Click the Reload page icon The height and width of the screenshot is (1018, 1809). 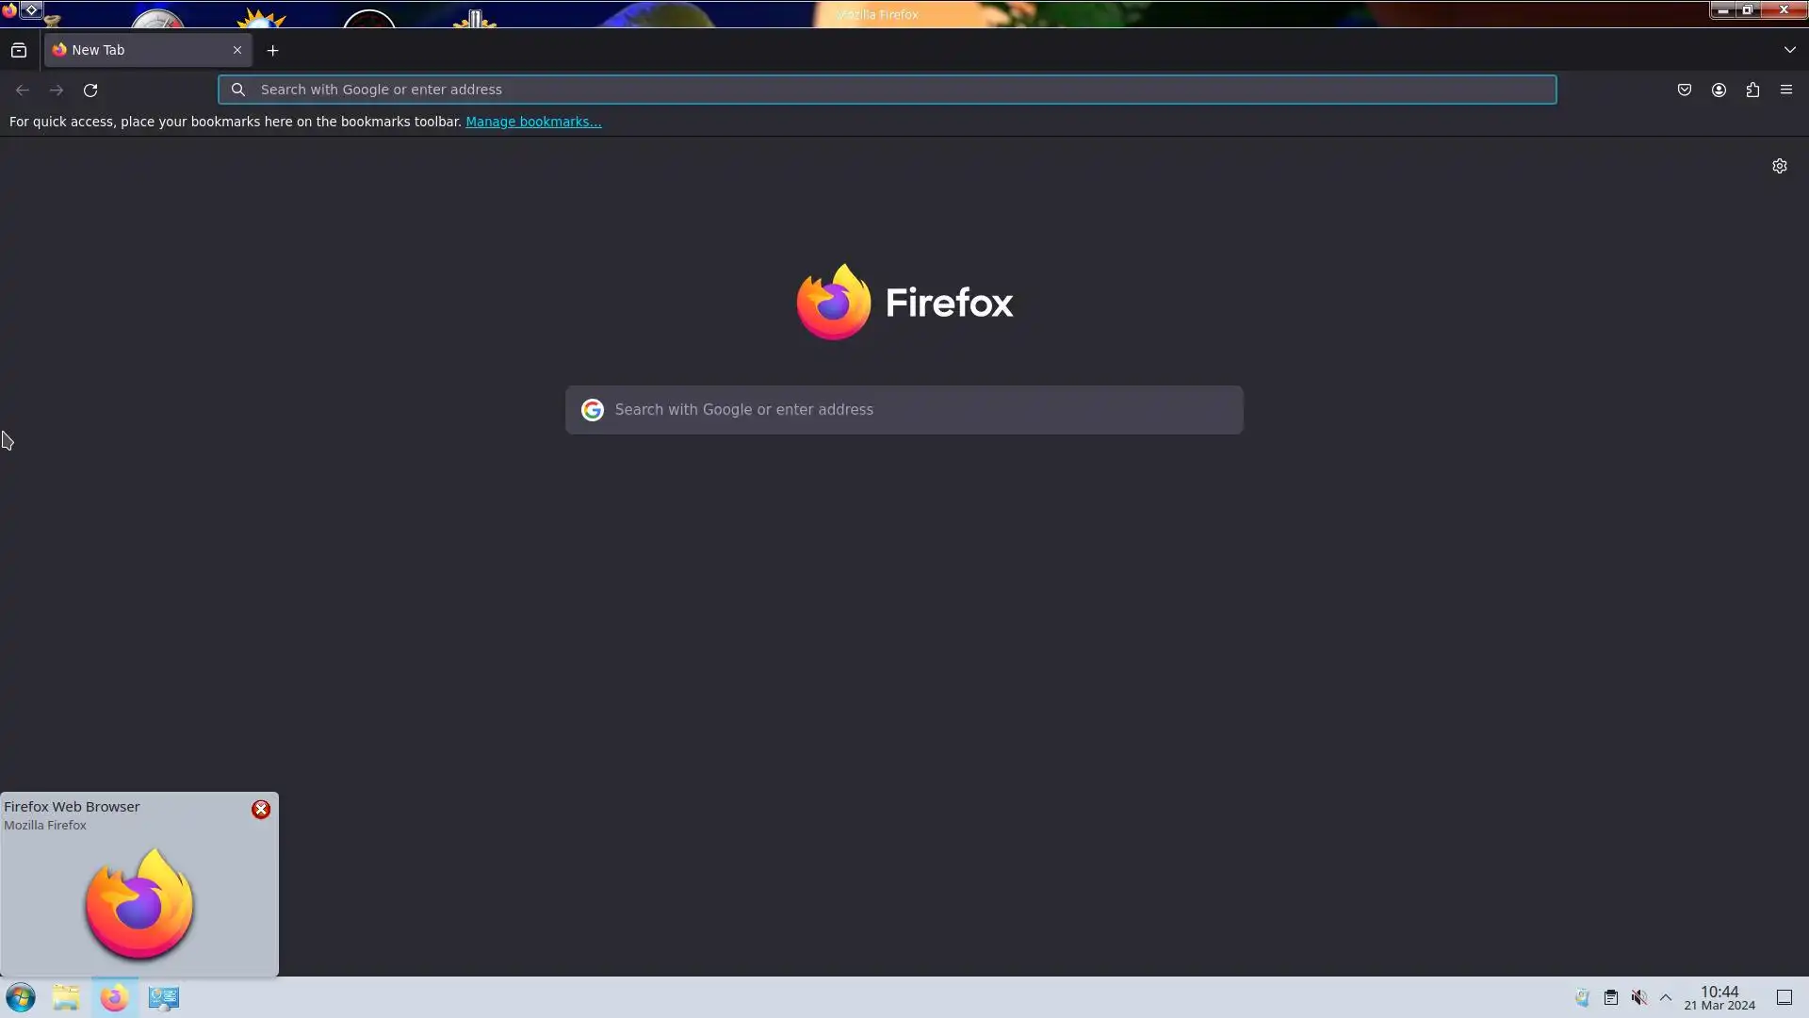(90, 90)
